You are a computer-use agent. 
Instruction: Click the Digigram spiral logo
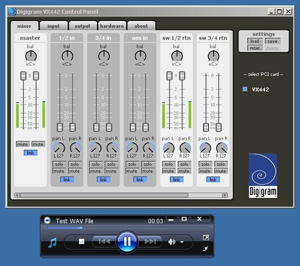pos(262,175)
